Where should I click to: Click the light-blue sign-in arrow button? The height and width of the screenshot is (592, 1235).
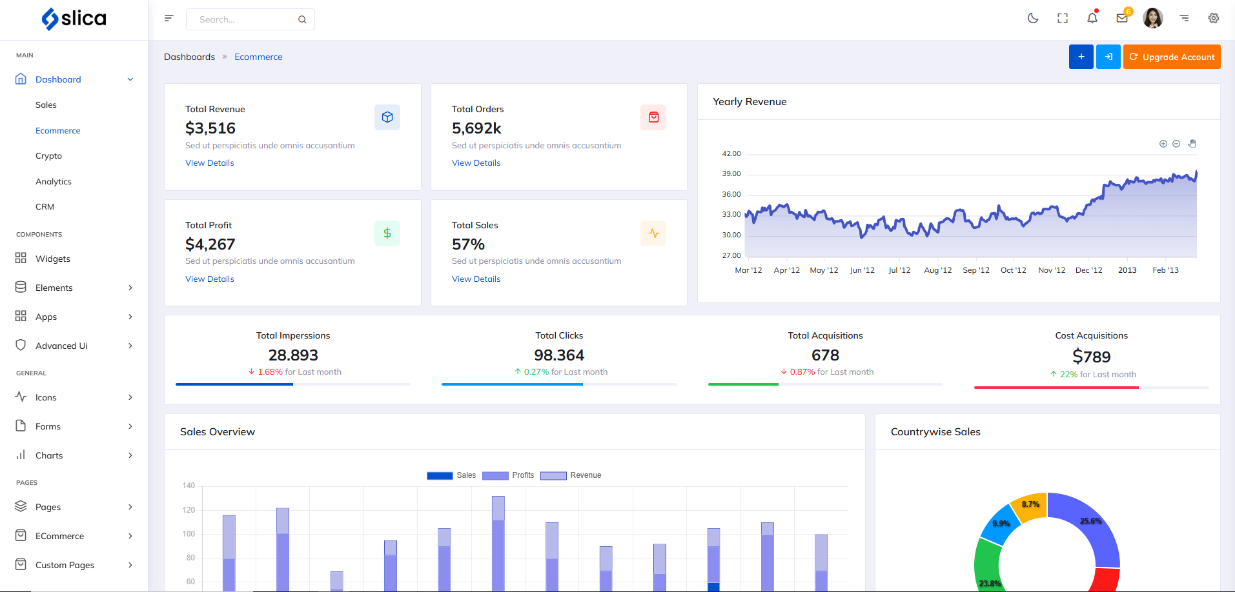[1108, 57]
